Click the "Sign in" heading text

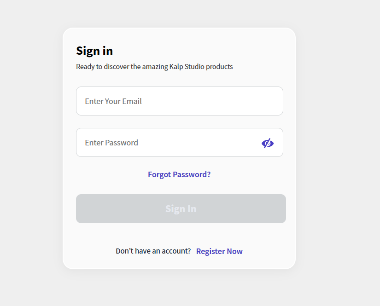94,51
